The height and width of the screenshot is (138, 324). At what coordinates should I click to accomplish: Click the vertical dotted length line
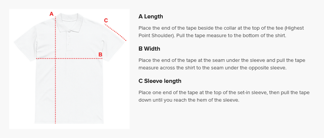[x=55, y=70]
